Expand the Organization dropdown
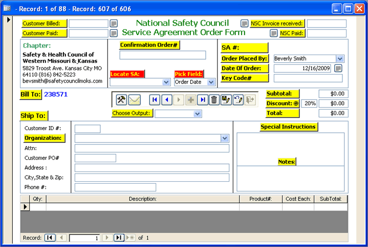 pyautogui.click(x=225, y=138)
